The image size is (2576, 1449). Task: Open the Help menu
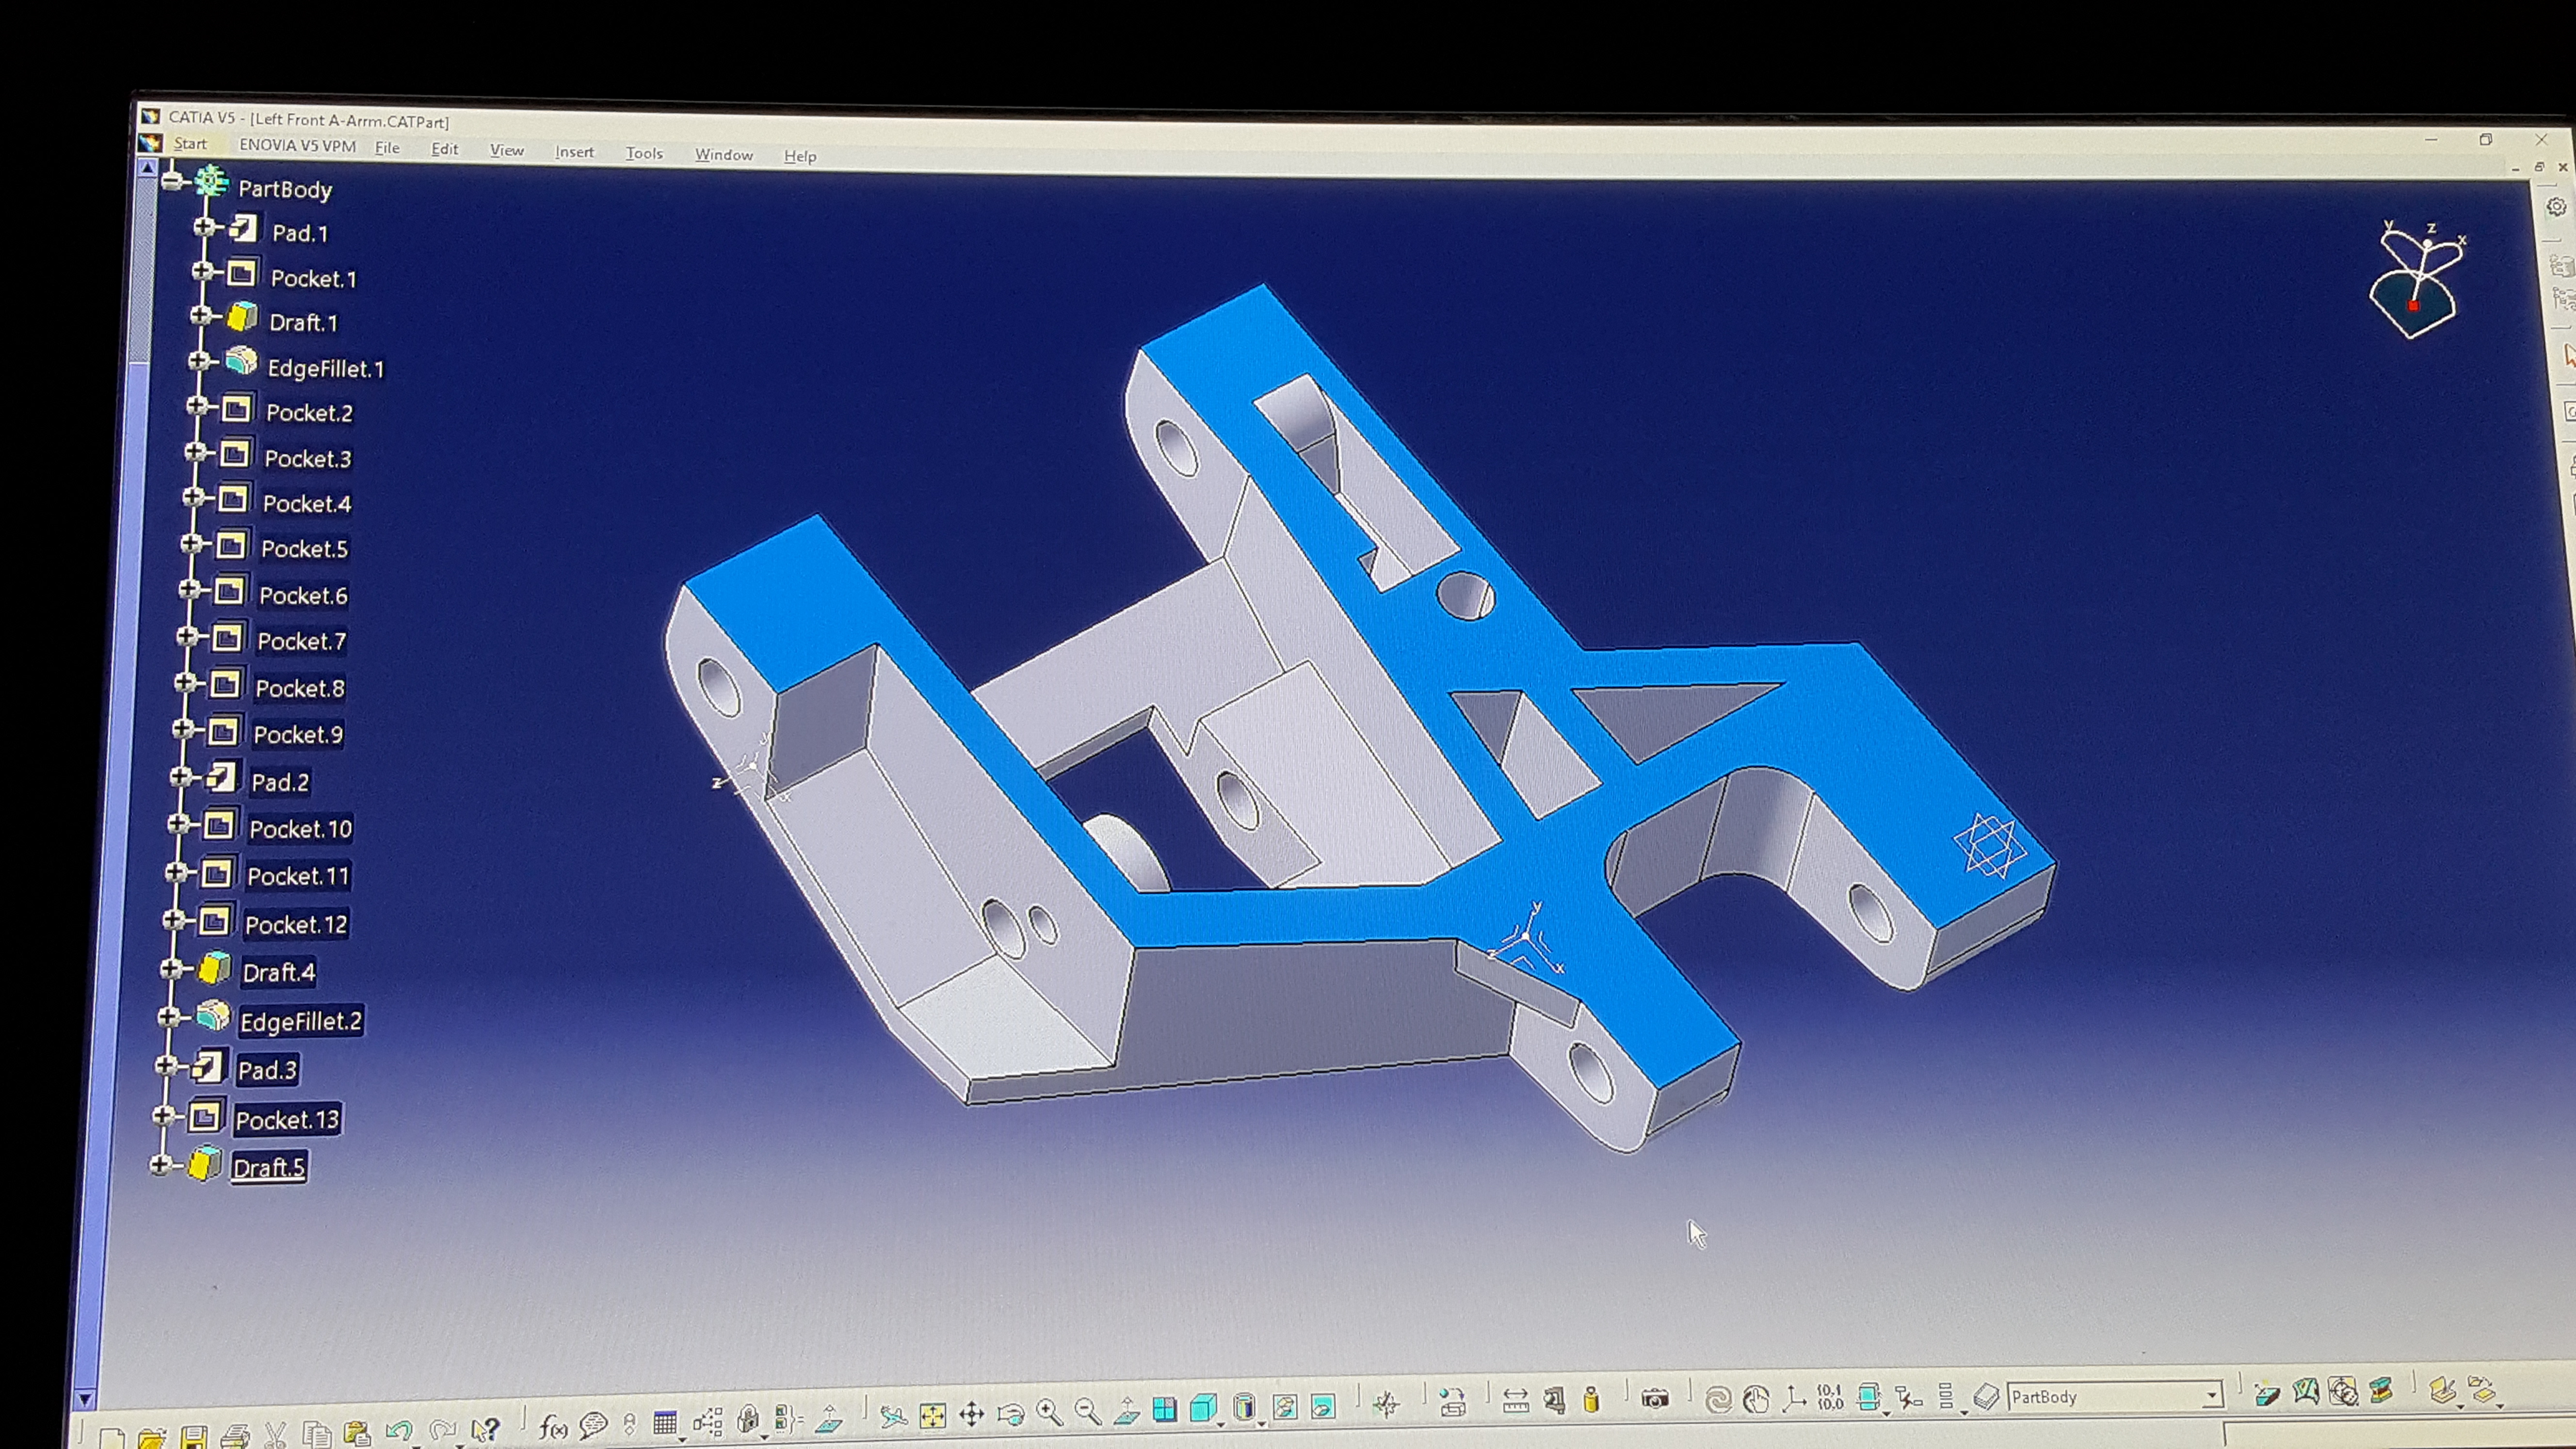click(x=800, y=156)
